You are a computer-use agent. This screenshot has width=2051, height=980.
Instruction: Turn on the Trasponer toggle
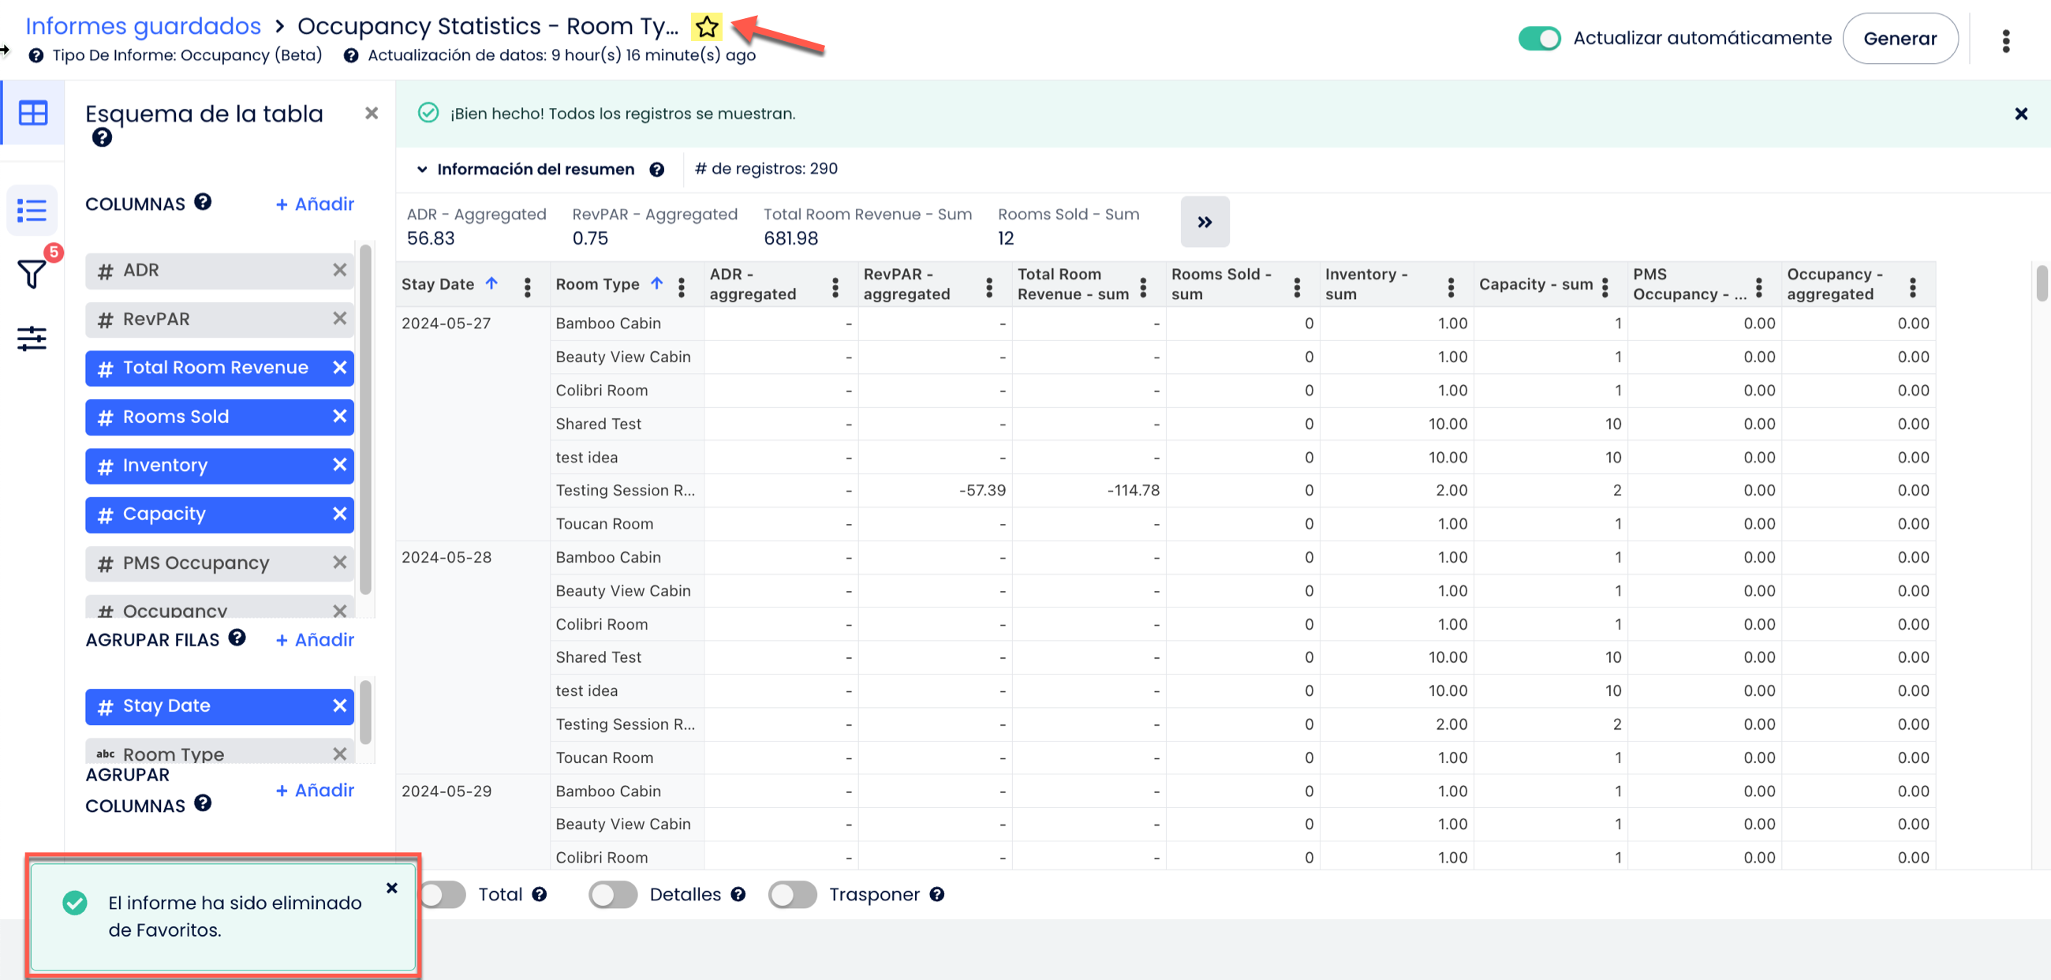791,894
